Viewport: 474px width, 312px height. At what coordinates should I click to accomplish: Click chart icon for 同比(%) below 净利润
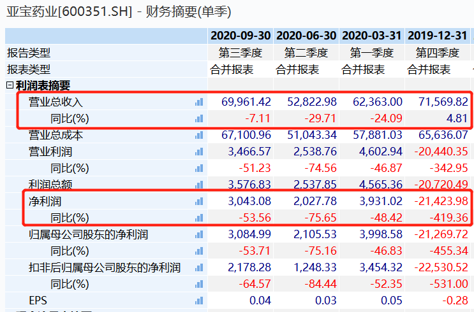coord(198,218)
